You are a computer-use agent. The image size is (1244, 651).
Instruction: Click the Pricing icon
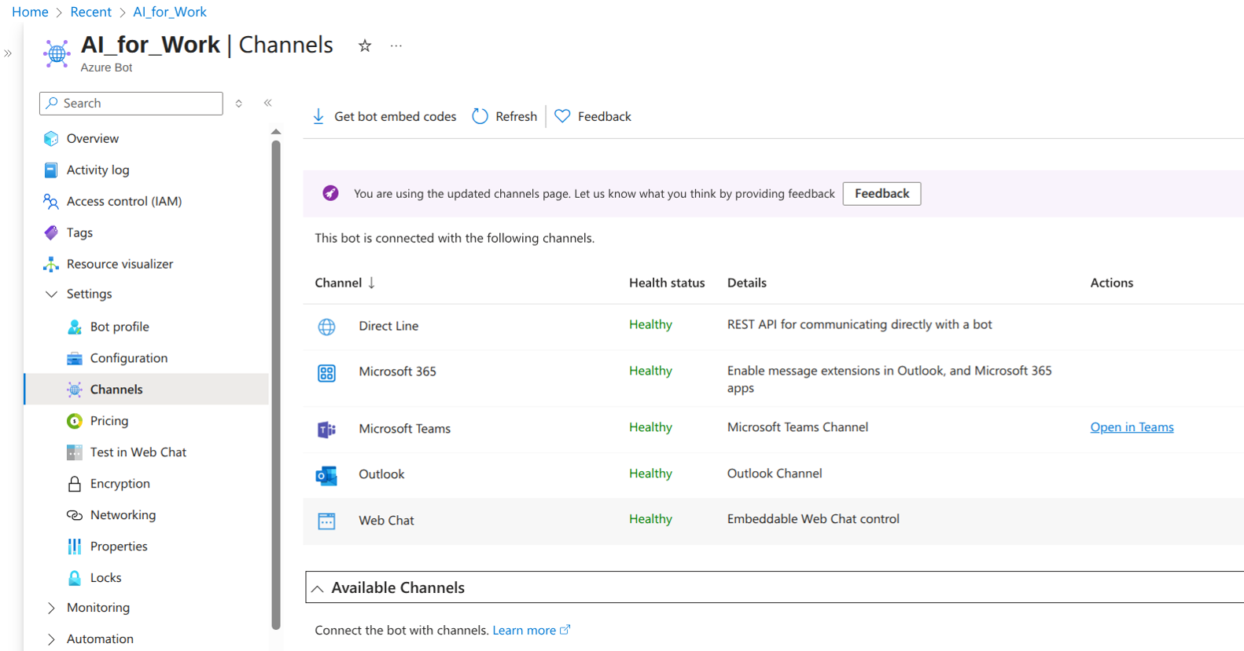coord(75,421)
